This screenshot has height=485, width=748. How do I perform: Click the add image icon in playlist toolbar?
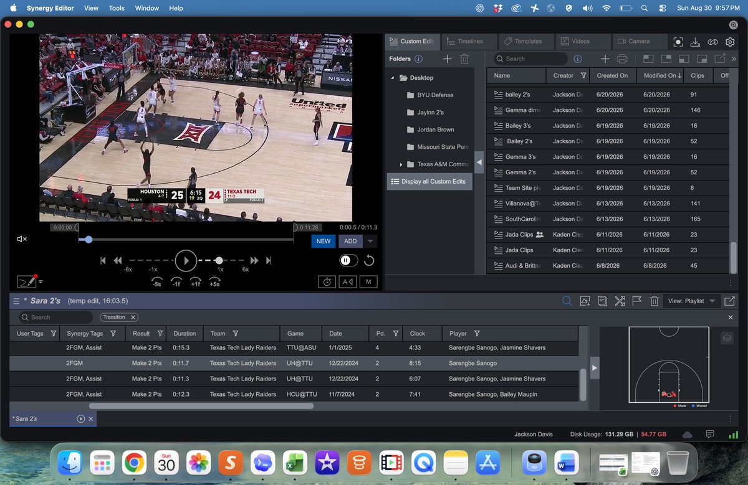585,301
